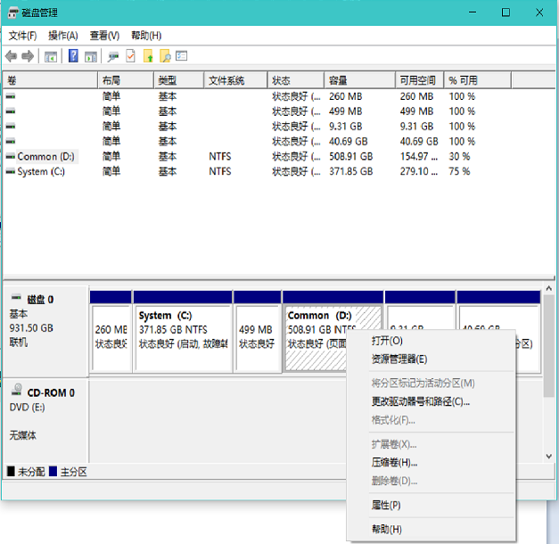Toggle the show/hide console tree icon
The height and width of the screenshot is (544, 559).
(x=51, y=56)
